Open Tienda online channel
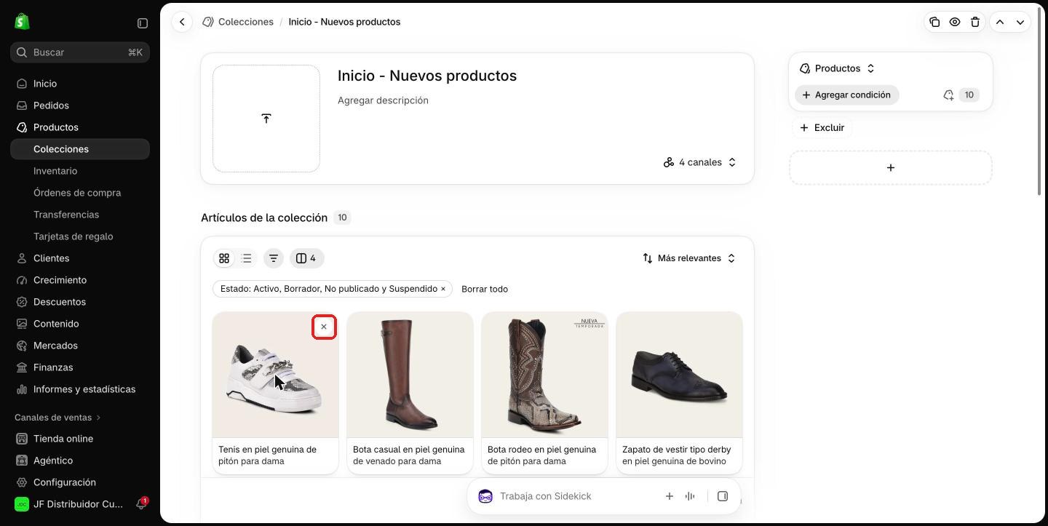 80,439
